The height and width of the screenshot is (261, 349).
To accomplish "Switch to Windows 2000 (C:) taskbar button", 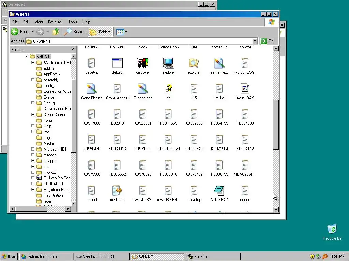I will click(x=102, y=257).
